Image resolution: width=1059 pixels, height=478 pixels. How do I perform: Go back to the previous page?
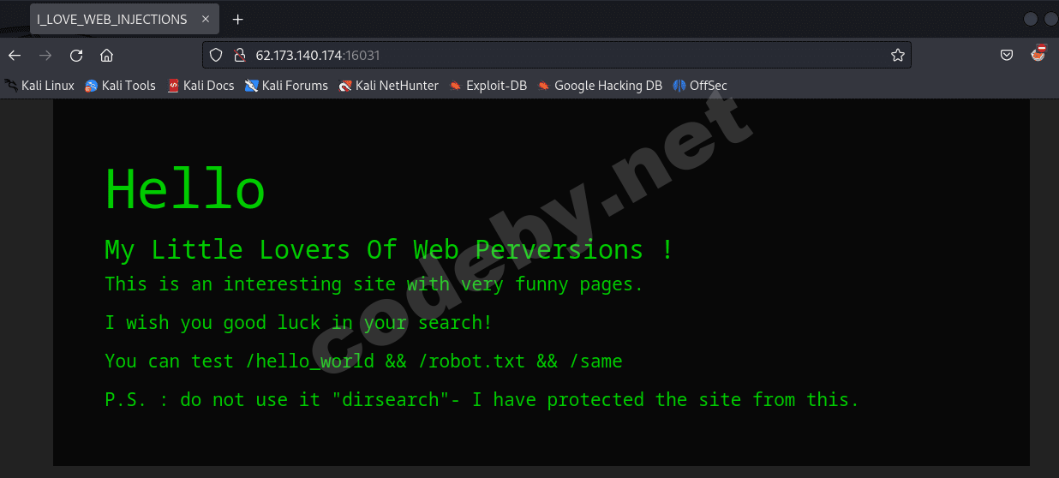[x=15, y=56]
